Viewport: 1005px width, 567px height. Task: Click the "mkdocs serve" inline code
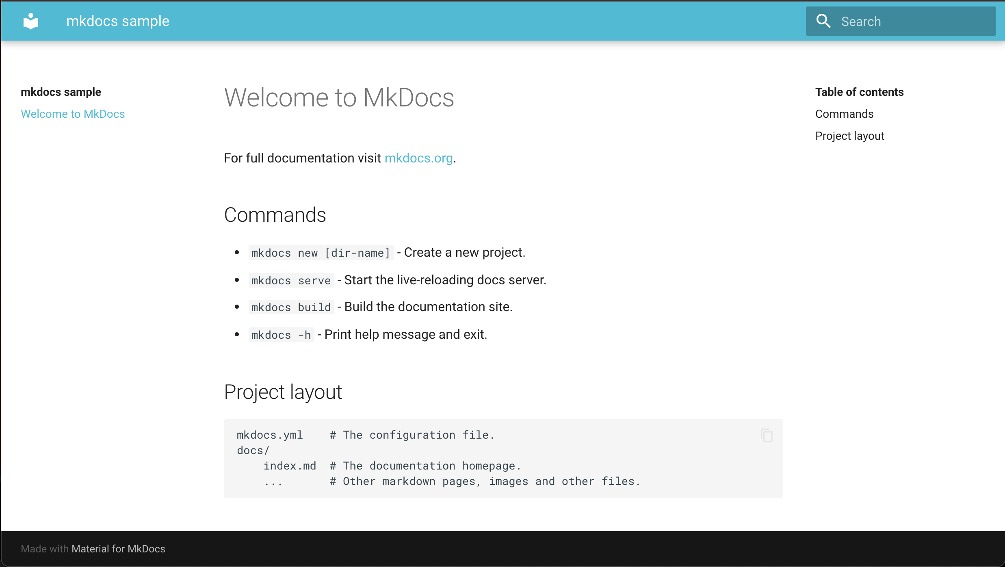[290, 280]
